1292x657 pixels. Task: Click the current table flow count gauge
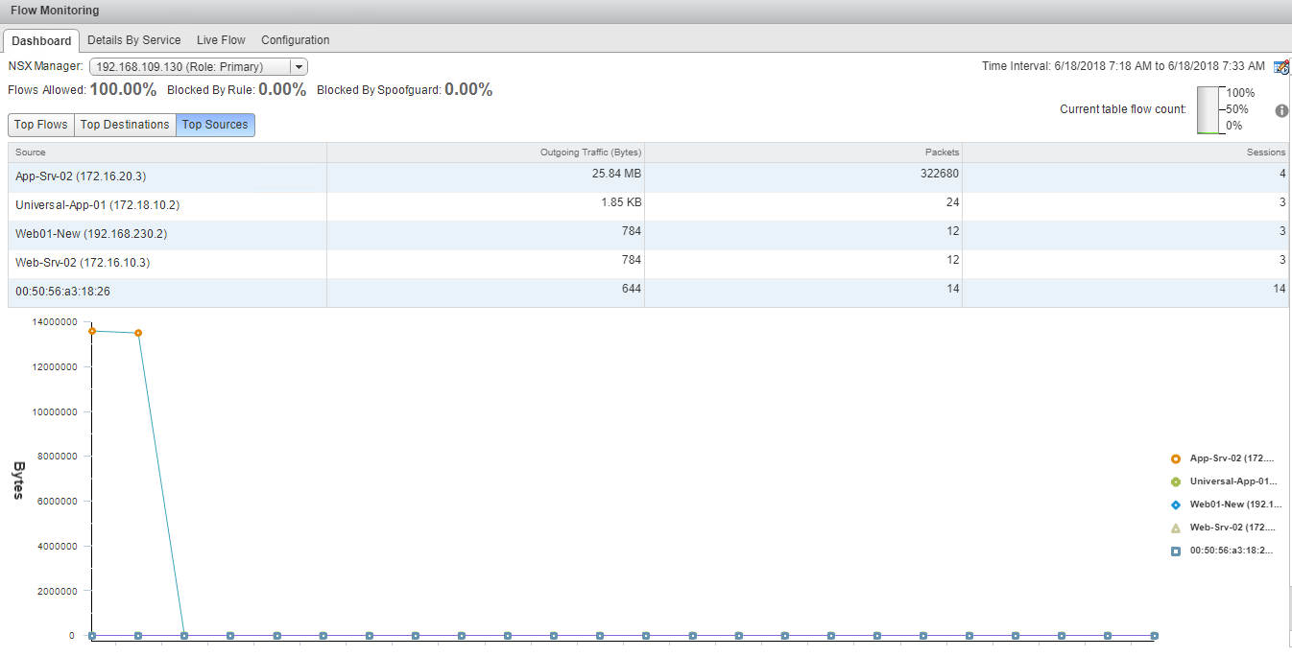[x=1208, y=110]
